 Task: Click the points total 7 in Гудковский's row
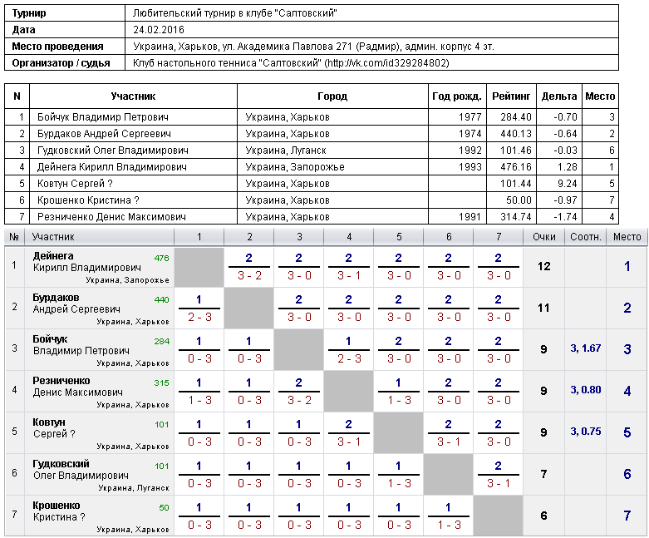543,474
